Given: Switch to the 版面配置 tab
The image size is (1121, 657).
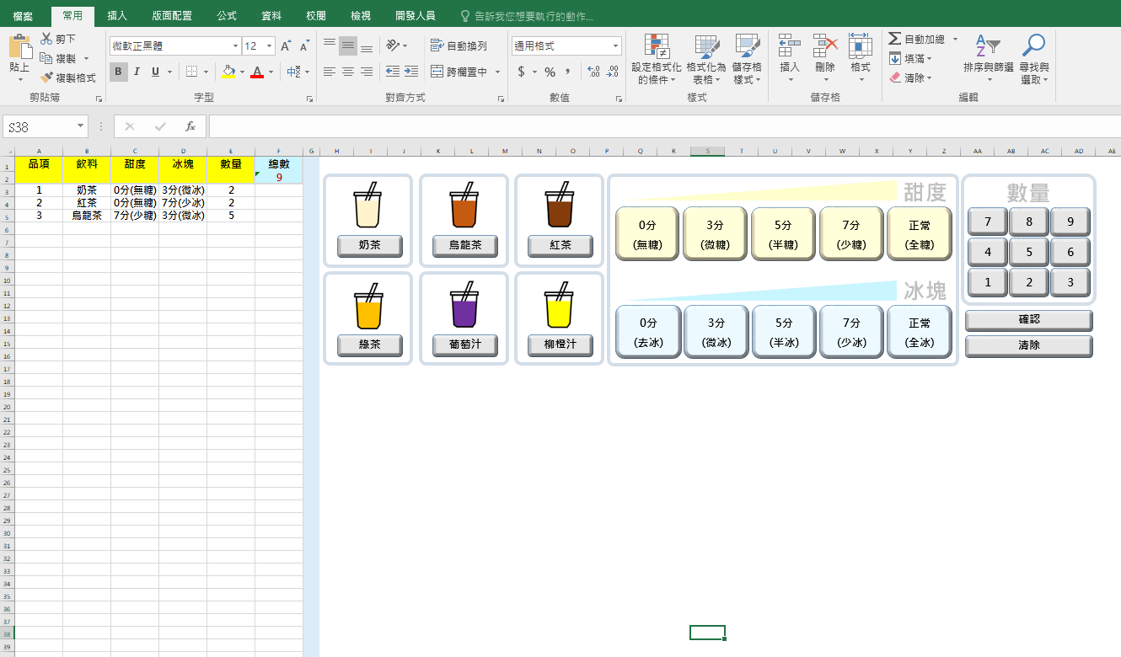Looking at the screenshot, I should coord(172,16).
